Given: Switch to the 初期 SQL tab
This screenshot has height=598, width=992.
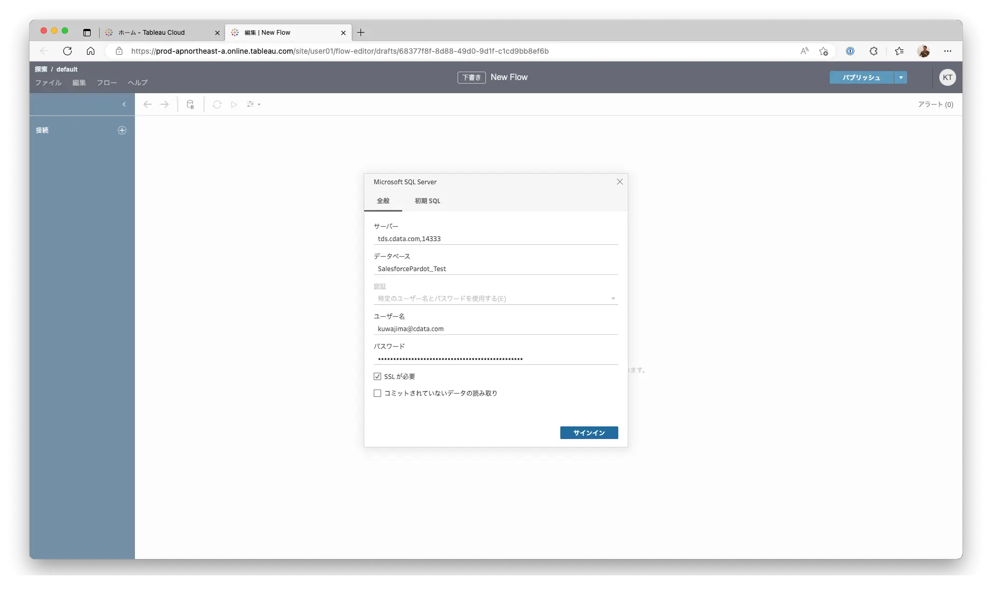Looking at the screenshot, I should coord(427,201).
